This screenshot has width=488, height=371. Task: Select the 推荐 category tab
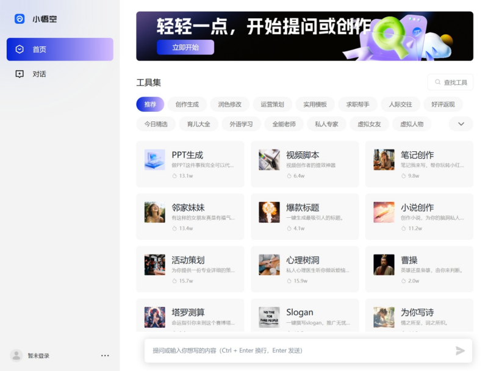tap(150, 104)
